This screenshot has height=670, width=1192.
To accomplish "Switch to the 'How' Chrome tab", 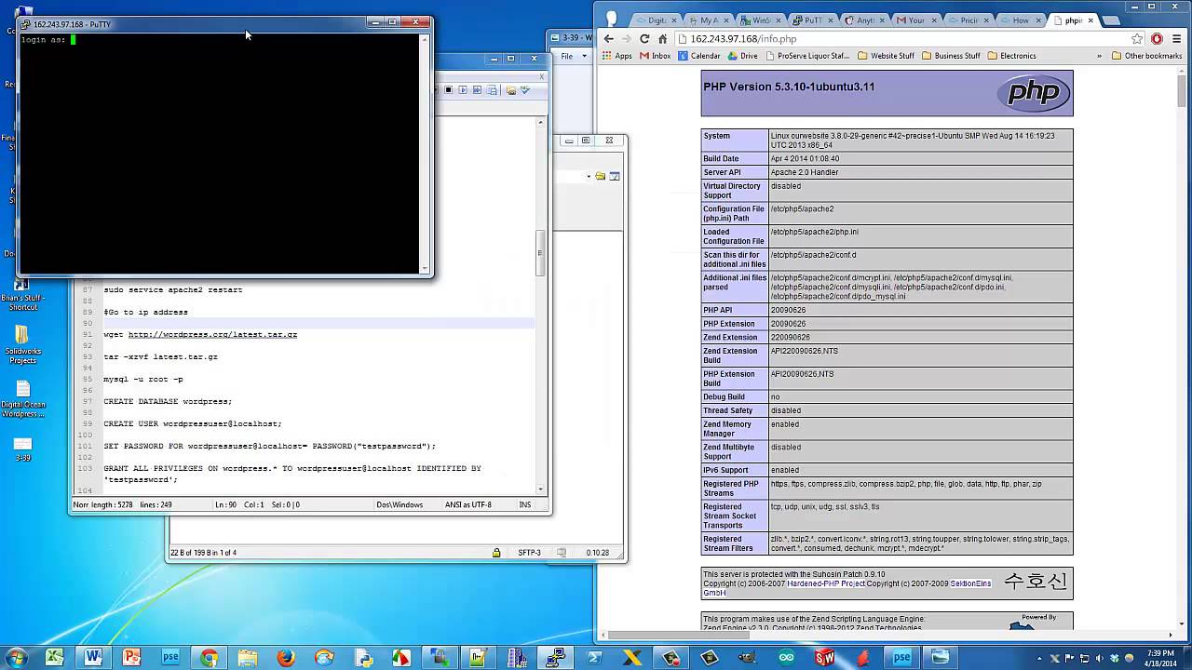I will [x=1019, y=20].
